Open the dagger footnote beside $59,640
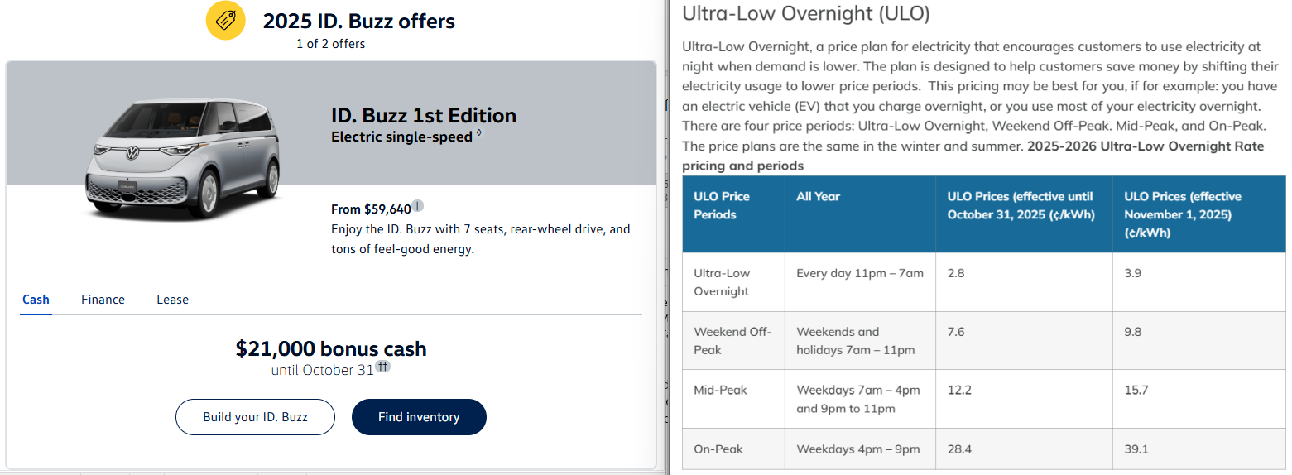The height and width of the screenshot is (475, 1292). point(418,206)
